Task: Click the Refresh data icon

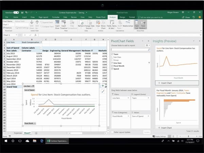Action: coord(81,24)
